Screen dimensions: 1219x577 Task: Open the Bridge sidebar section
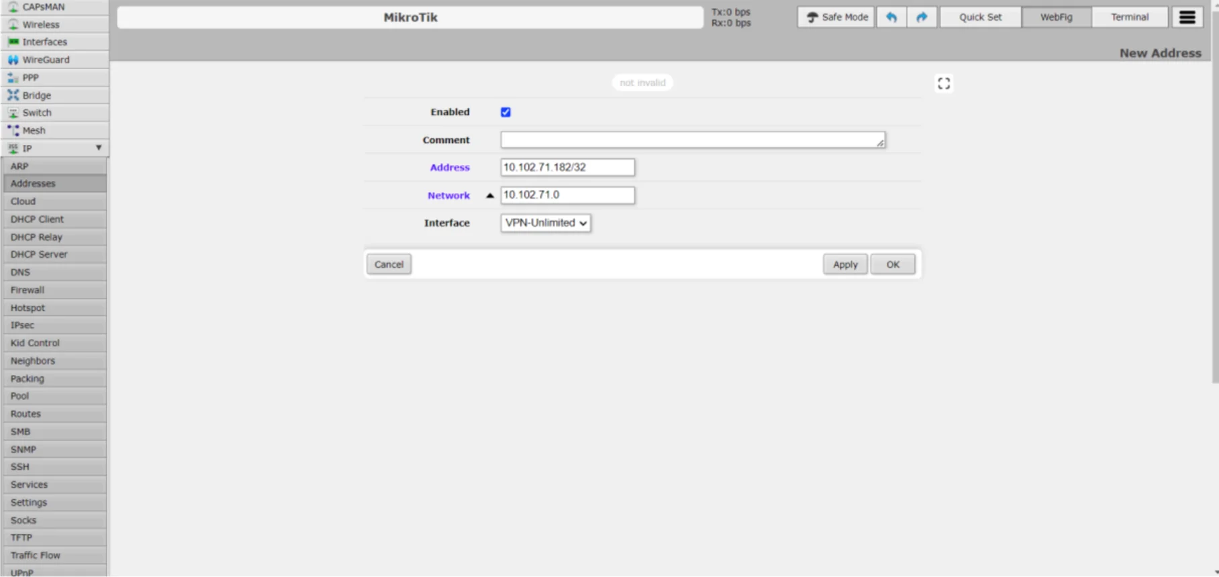pos(36,95)
